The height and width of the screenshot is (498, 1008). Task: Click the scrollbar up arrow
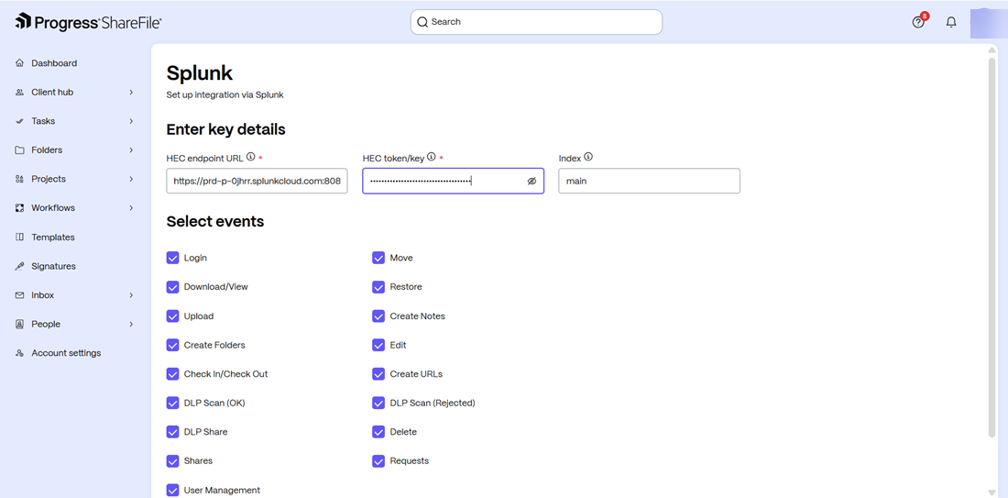click(992, 50)
